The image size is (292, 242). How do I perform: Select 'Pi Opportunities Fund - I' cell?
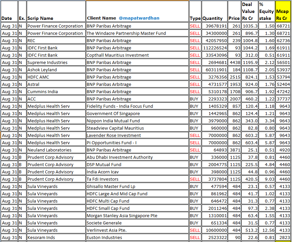coord(137,143)
